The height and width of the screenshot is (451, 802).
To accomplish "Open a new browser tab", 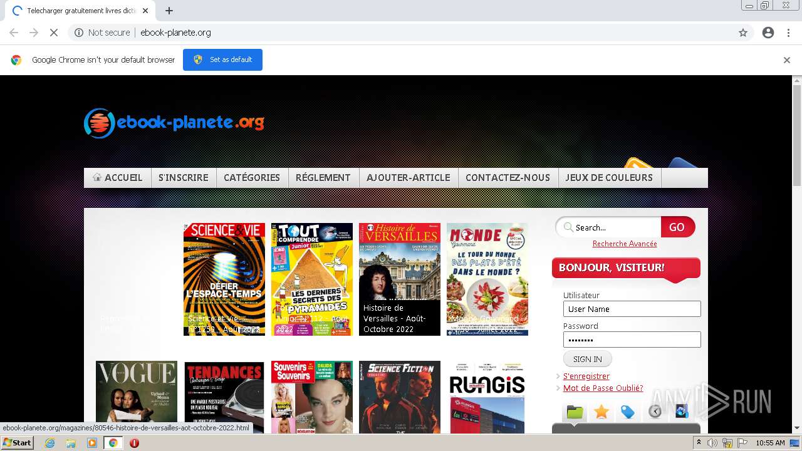I will (169, 11).
